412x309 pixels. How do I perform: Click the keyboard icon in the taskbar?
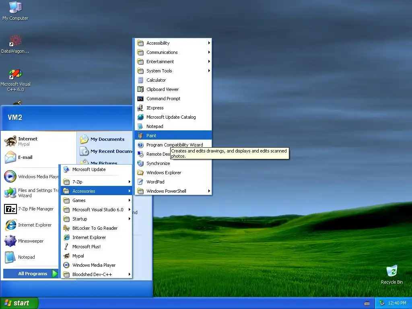[367, 303]
